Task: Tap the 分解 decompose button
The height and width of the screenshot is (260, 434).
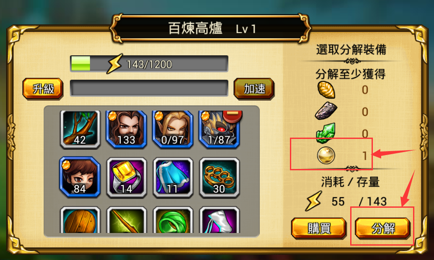Action: pos(382,228)
